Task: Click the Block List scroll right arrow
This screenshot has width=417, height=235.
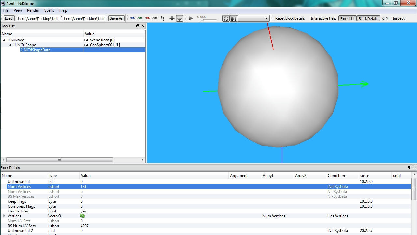Action: point(143,160)
